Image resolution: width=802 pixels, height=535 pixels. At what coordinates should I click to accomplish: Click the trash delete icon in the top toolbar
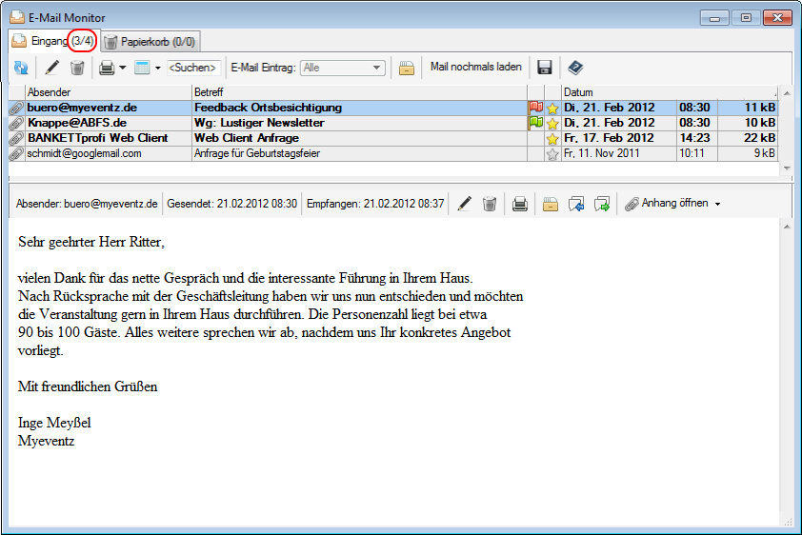coord(77,68)
